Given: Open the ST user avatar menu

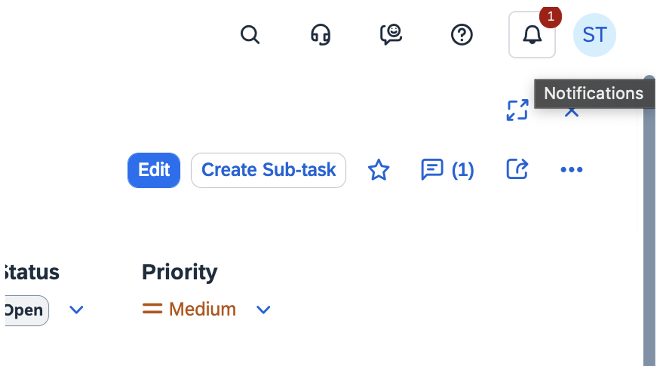Looking at the screenshot, I should pyautogui.click(x=594, y=35).
